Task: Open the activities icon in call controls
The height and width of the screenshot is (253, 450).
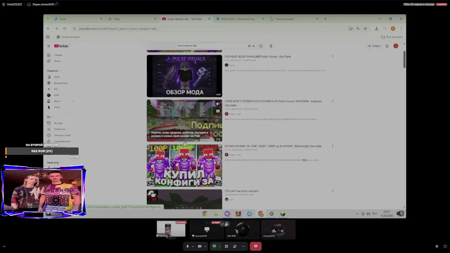Action: (x=226, y=246)
